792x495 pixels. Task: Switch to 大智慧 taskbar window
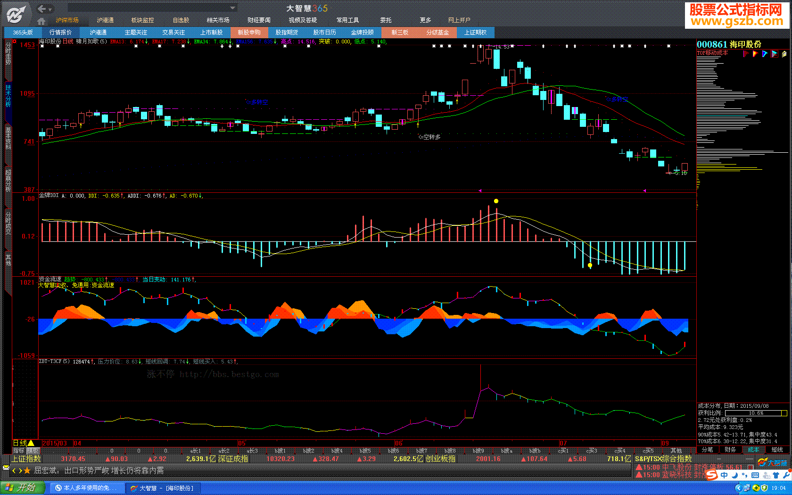[162, 488]
